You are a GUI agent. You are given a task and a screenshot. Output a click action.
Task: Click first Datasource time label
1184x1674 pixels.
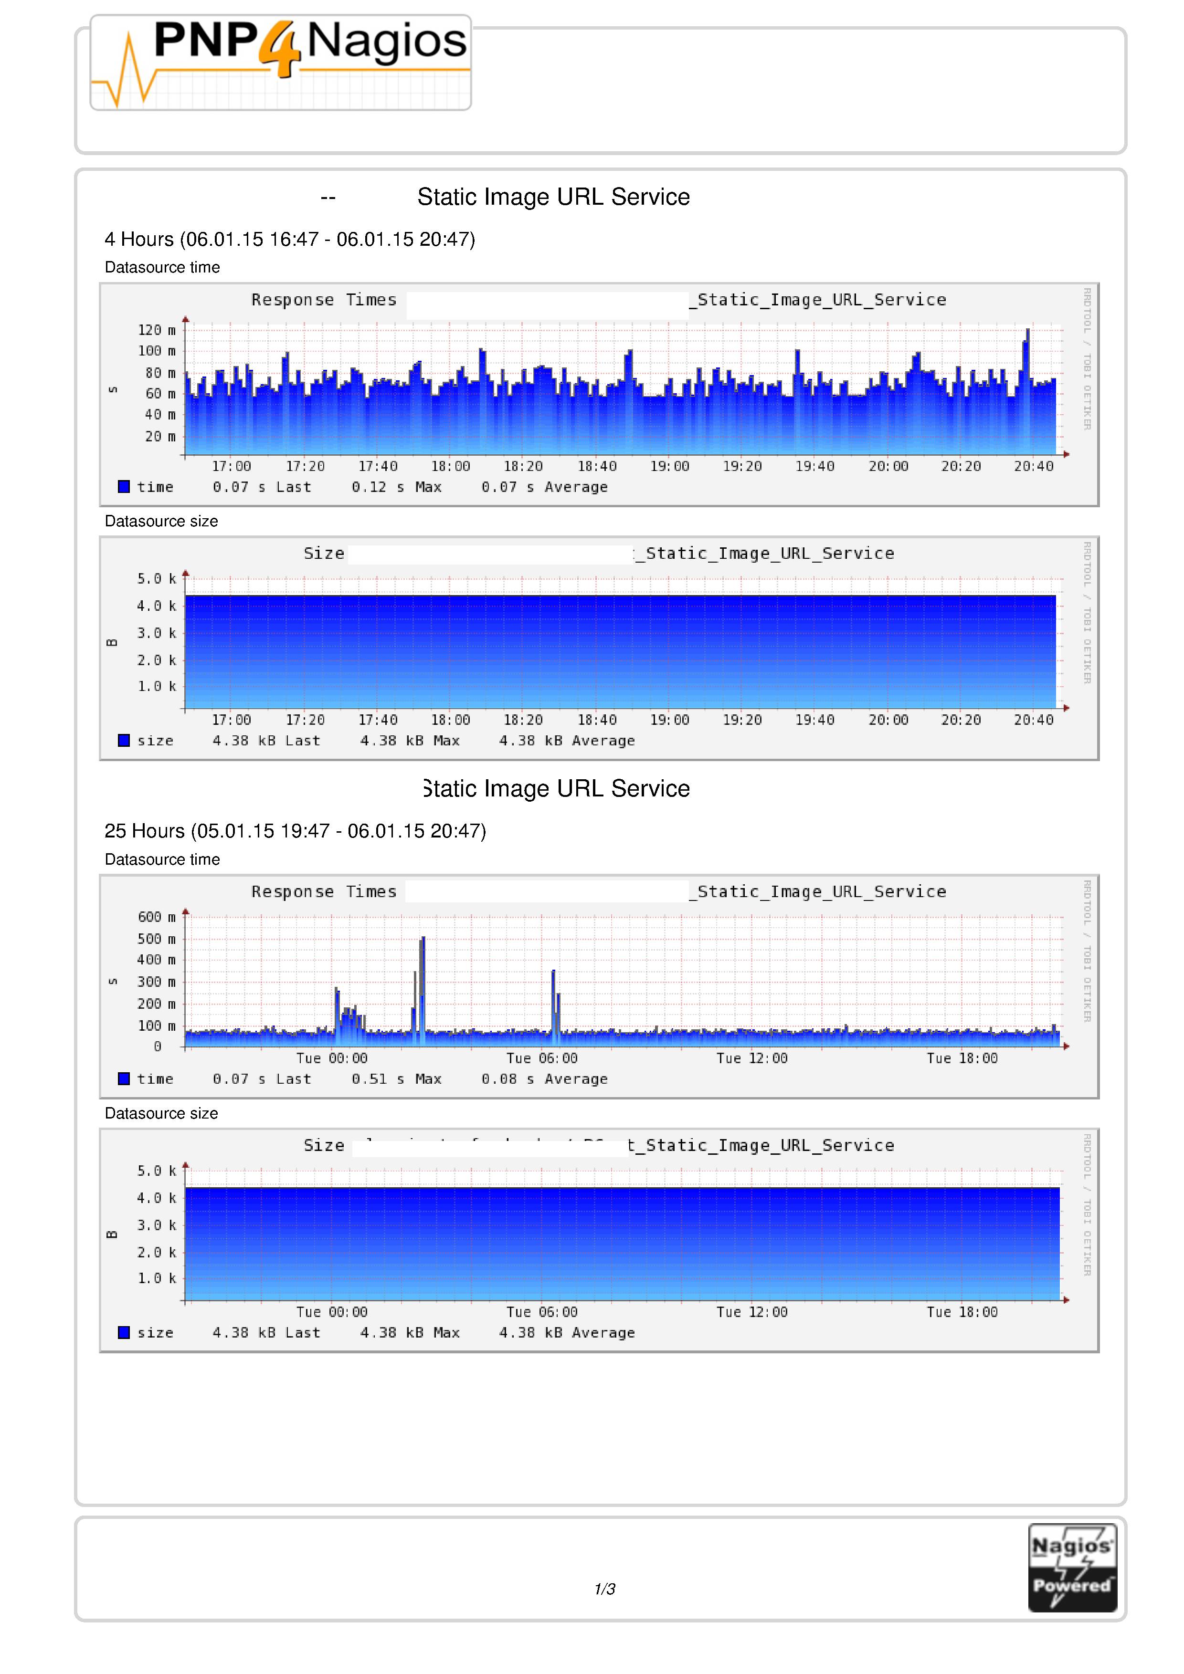(x=162, y=268)
